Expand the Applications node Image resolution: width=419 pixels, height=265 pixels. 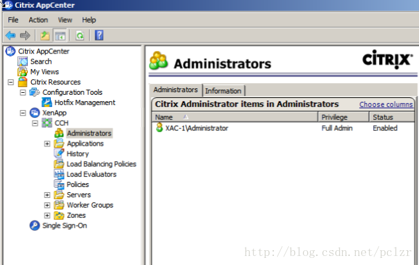coord(47,144)
